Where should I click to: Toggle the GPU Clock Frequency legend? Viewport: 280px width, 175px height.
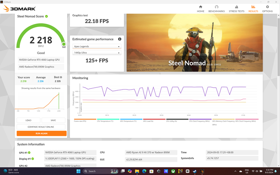tap(247, 120)
